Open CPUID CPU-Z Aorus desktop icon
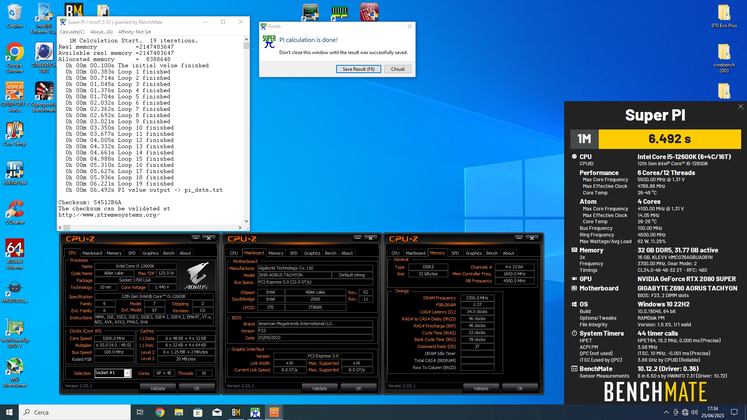Screen dimensions: 747x420 [15, 97]
